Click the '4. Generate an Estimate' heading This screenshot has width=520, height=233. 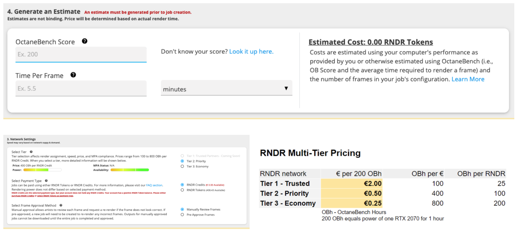click(44, 12)
